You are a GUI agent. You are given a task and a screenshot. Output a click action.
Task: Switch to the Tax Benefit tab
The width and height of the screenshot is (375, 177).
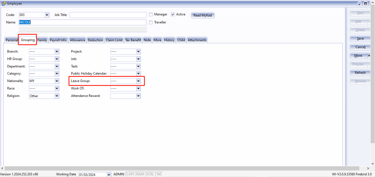(133, 40)
